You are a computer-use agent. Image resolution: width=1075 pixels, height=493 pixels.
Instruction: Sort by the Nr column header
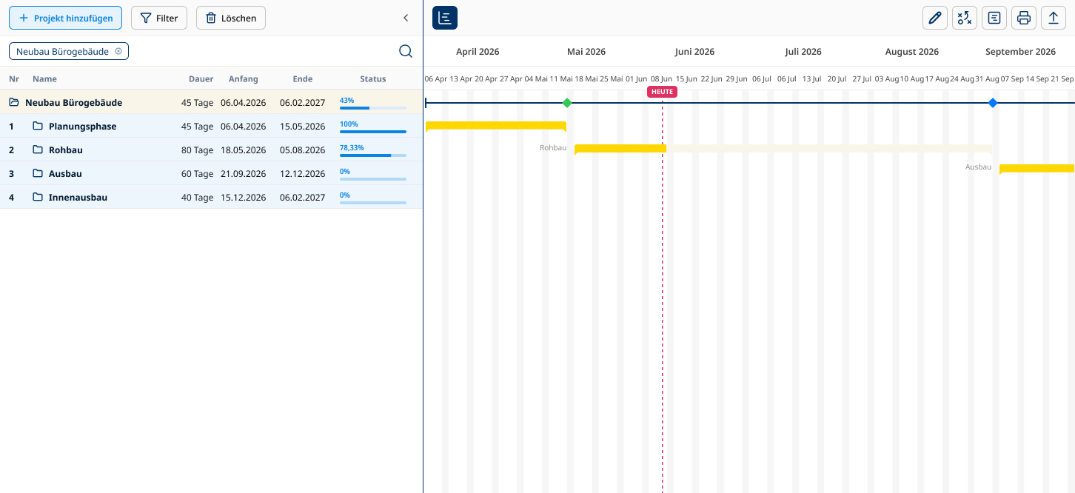click(14, 79)
